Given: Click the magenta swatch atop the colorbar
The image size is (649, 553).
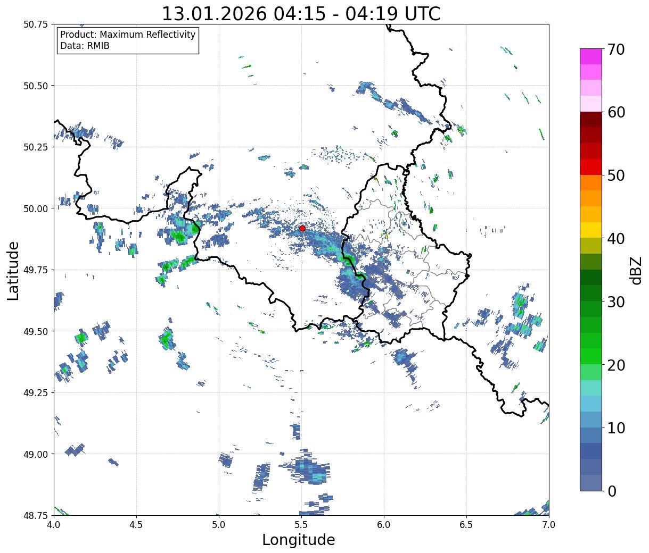Looking at the screenshot, I should (x=591, y=56).
